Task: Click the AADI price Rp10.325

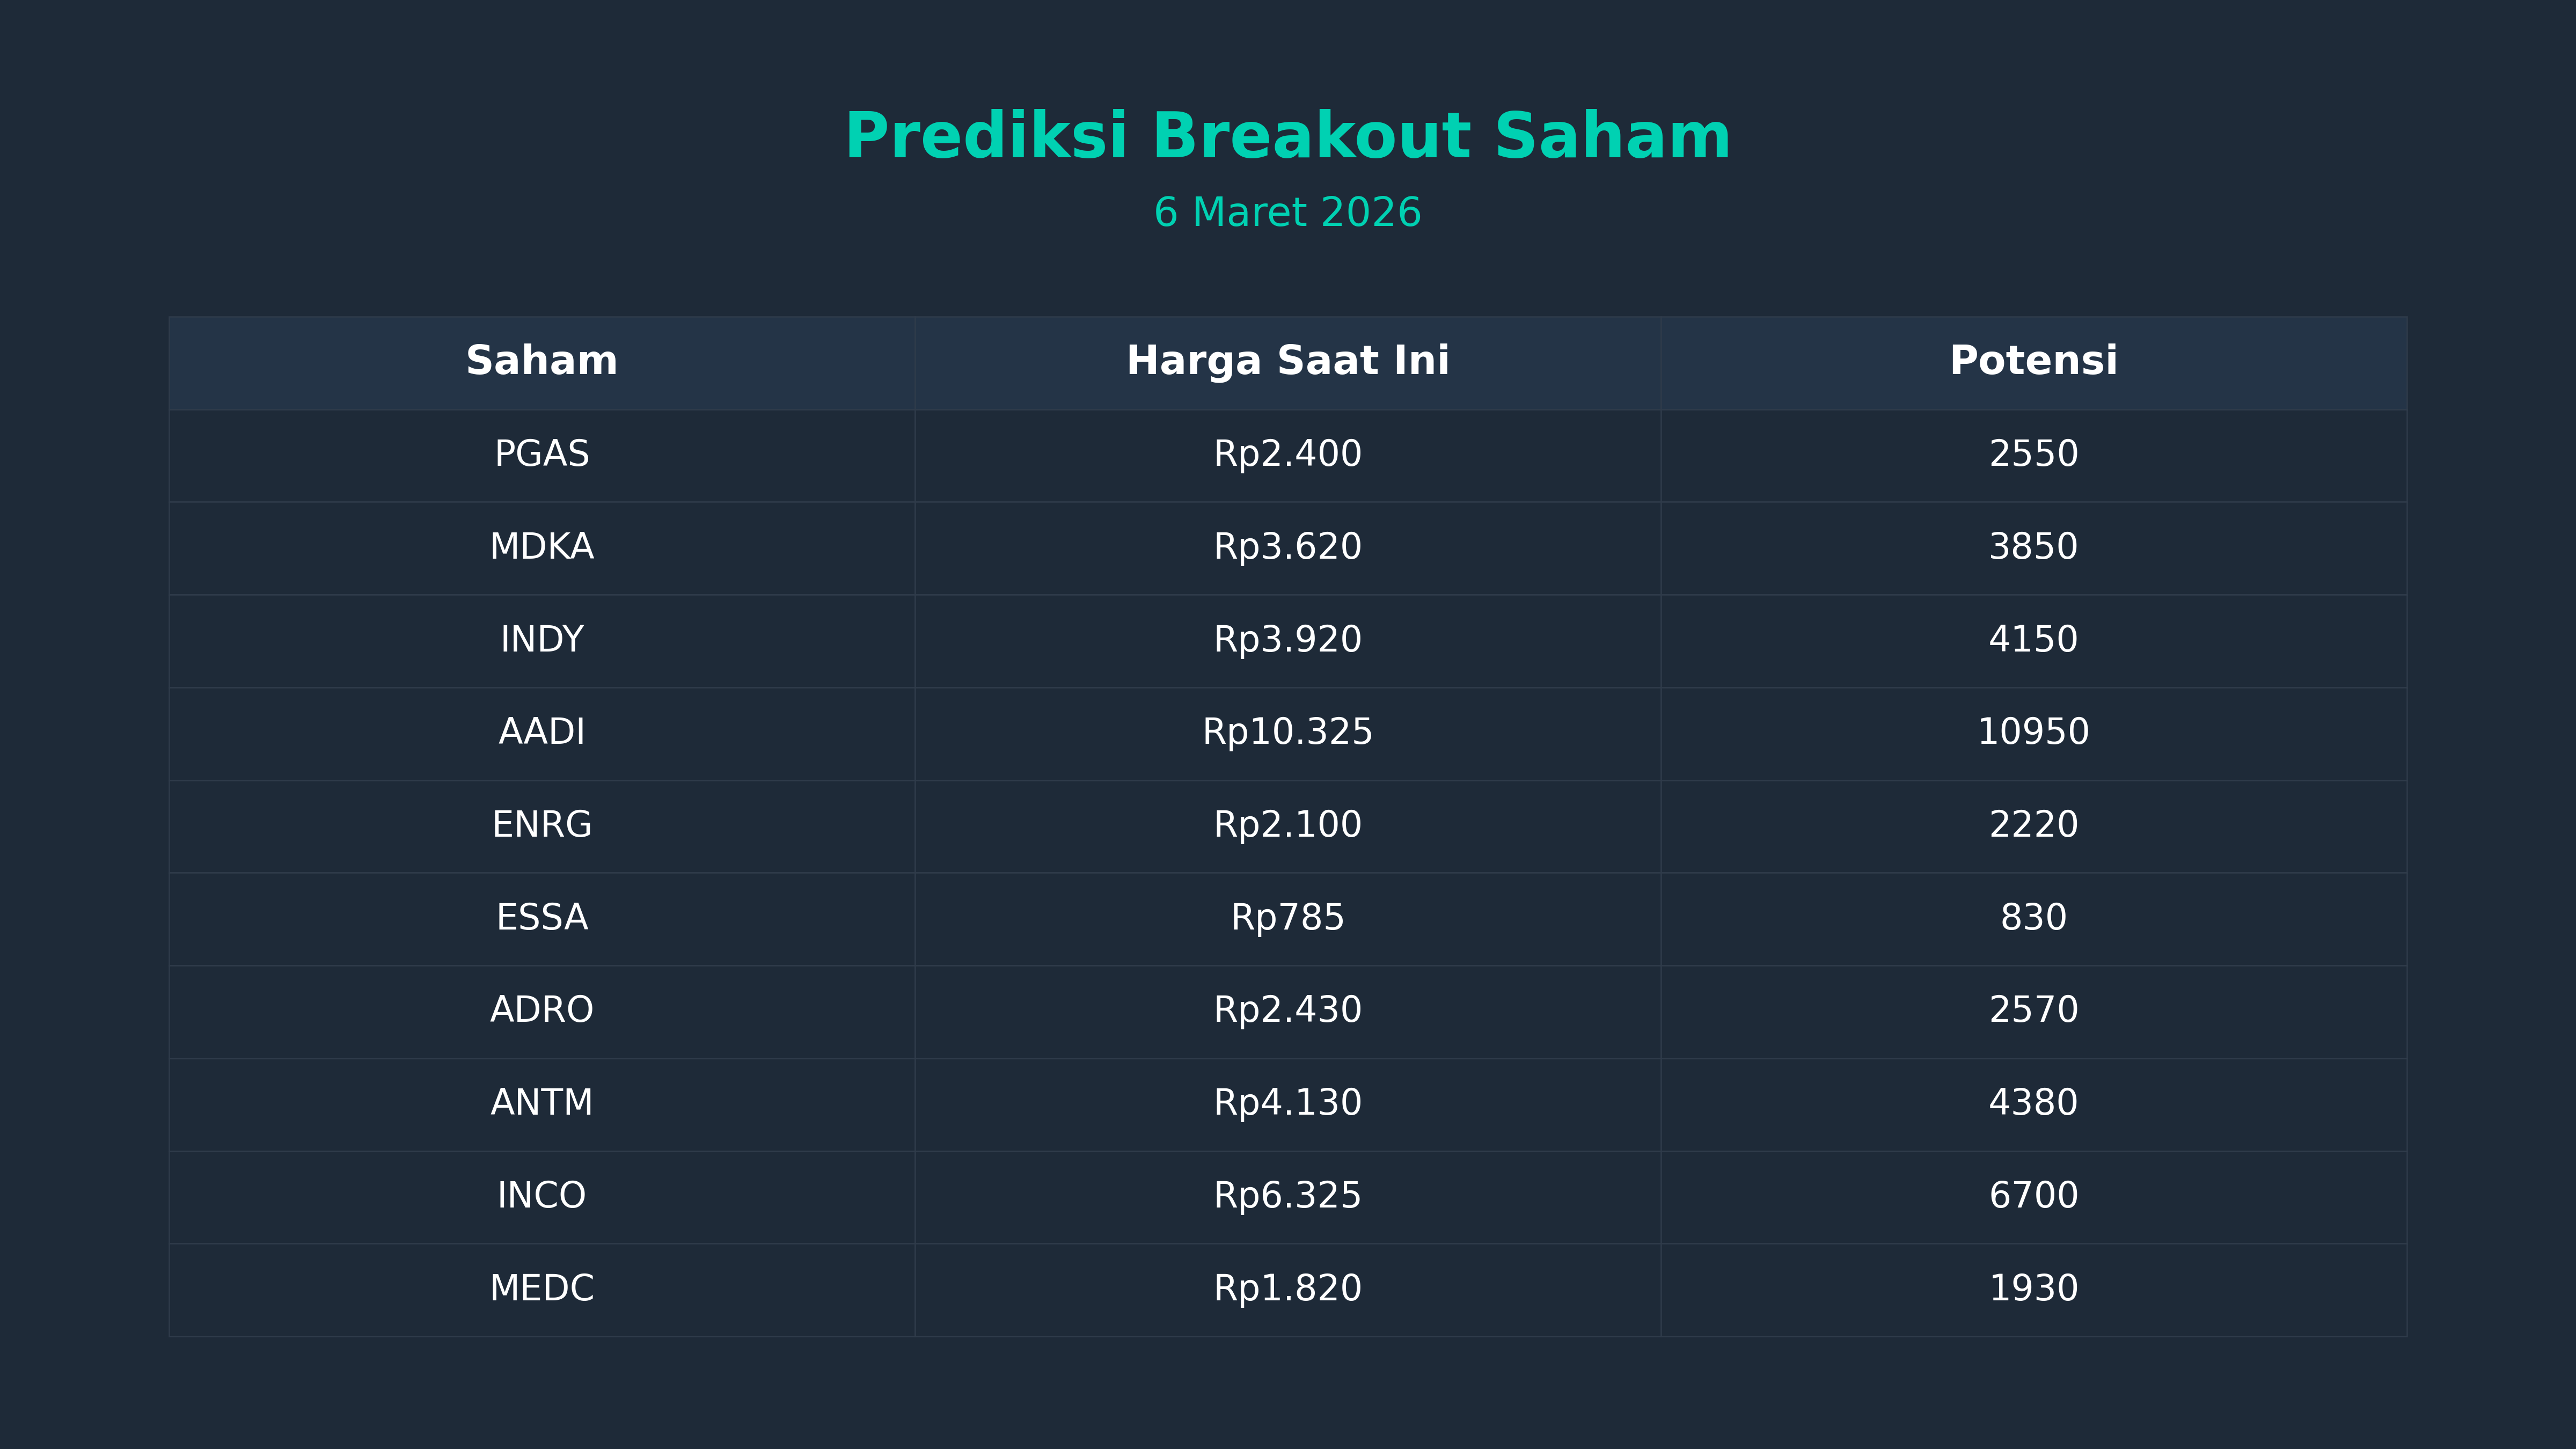Action: (x=1287, y=732)
